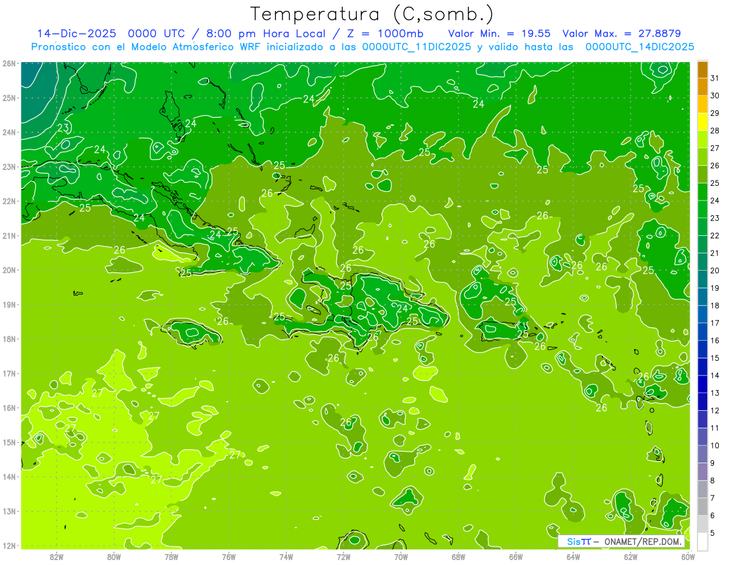Click the Valor Max. = 27.8879 readout
The height and width of the screenshot is (565, 731).
[x=621, y=34]
